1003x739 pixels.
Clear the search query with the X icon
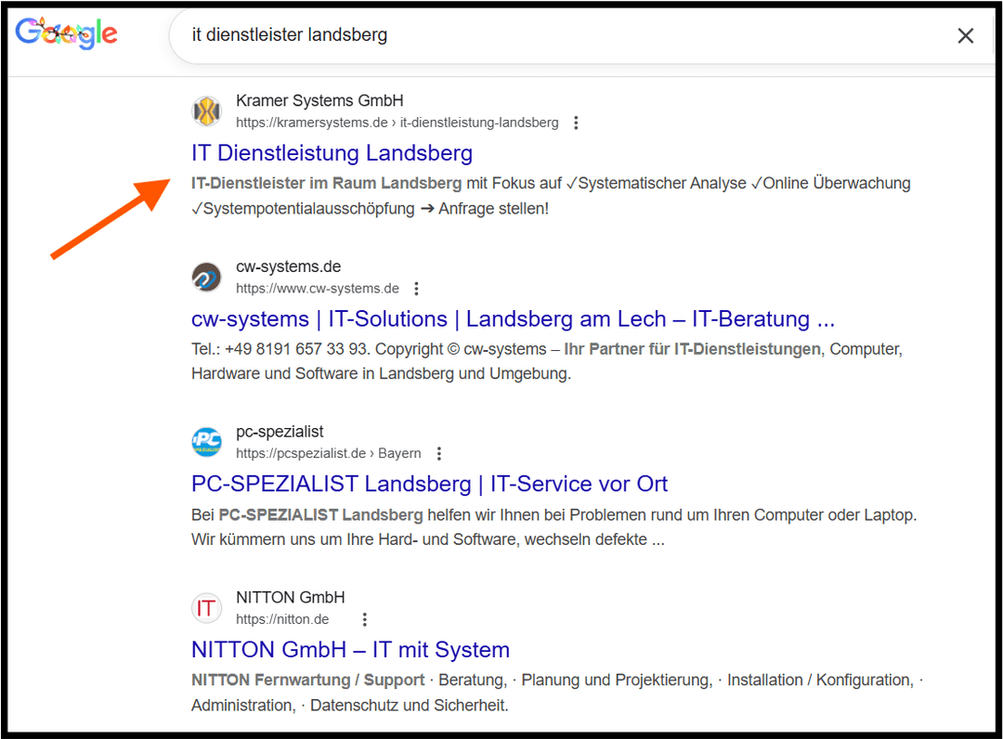click(x=966, y=35)
